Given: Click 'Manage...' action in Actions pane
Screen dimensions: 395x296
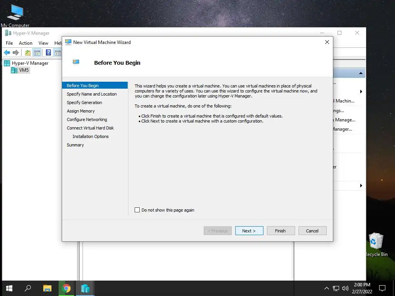Looking at the screenshot, I should (x=344, y=120).
